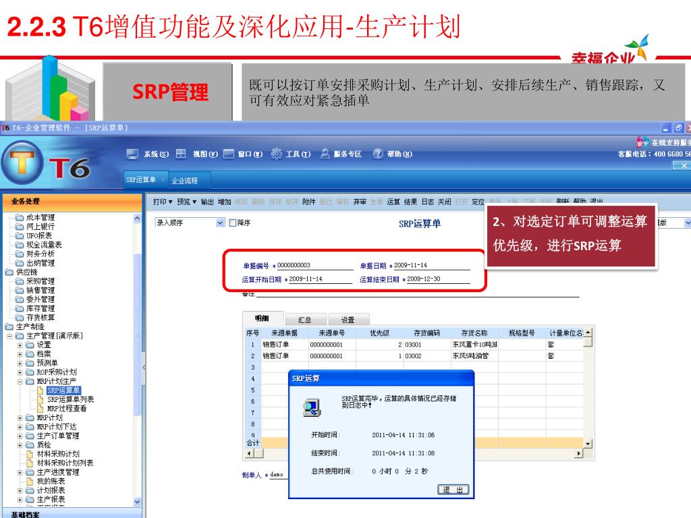Screen dimensions: 691x518
Task: Collapse the MRP计划生产 tree node
Action: pyautogui.click(x=20, y=382)
